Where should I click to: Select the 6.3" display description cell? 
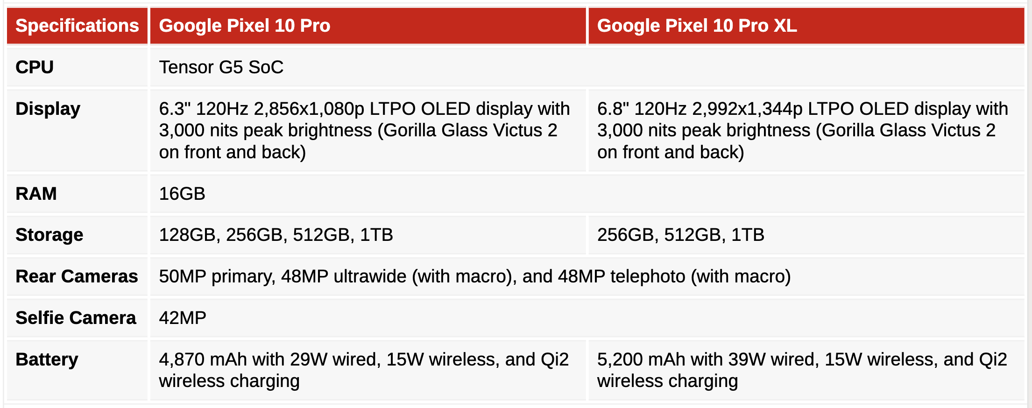(368, 130)
